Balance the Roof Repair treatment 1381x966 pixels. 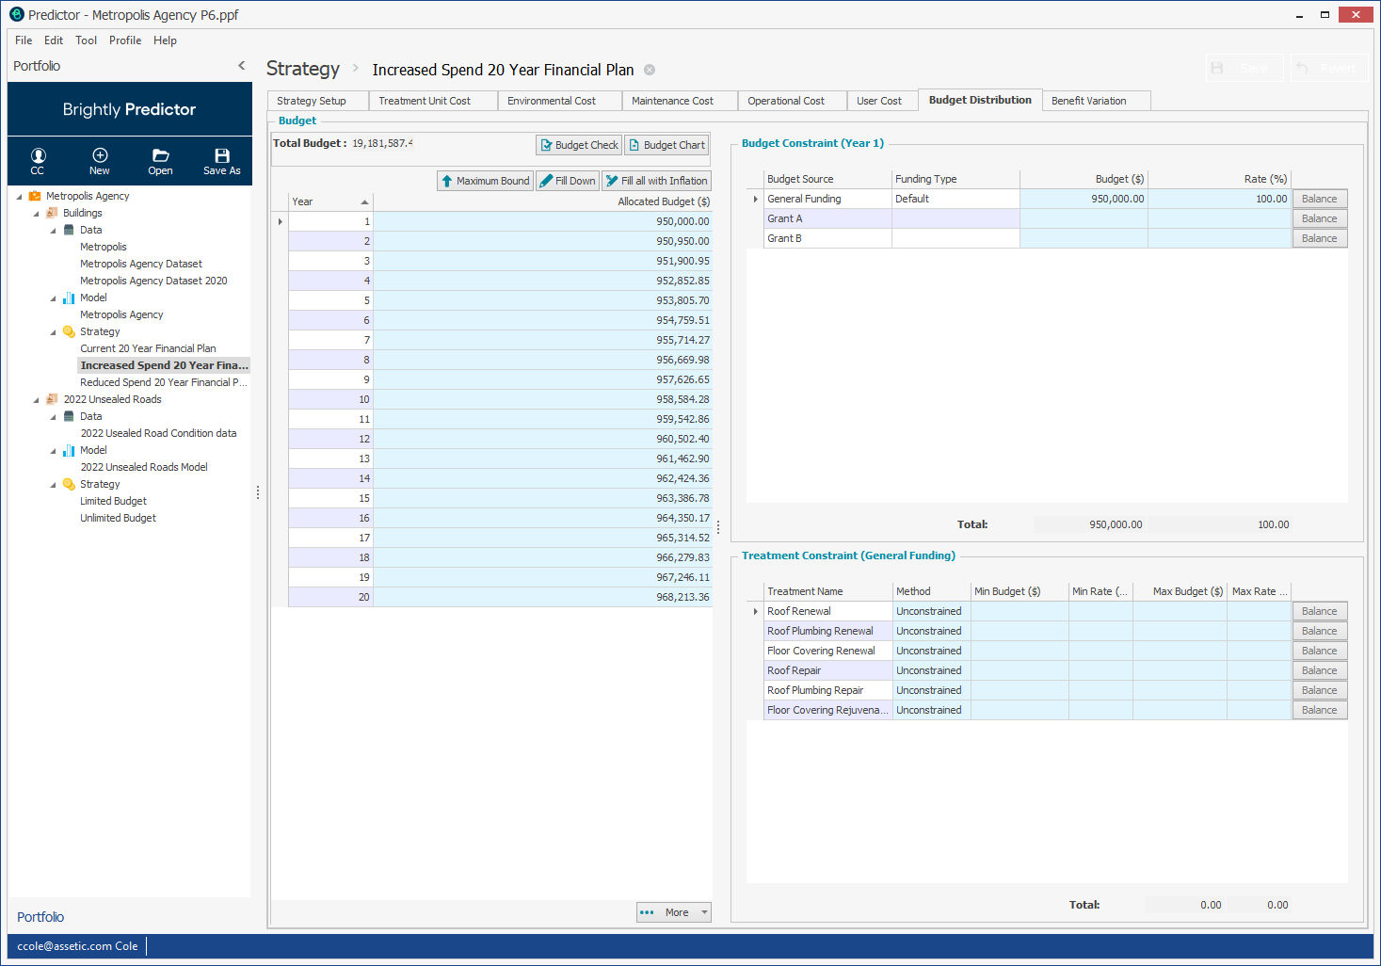point(1320,670)
